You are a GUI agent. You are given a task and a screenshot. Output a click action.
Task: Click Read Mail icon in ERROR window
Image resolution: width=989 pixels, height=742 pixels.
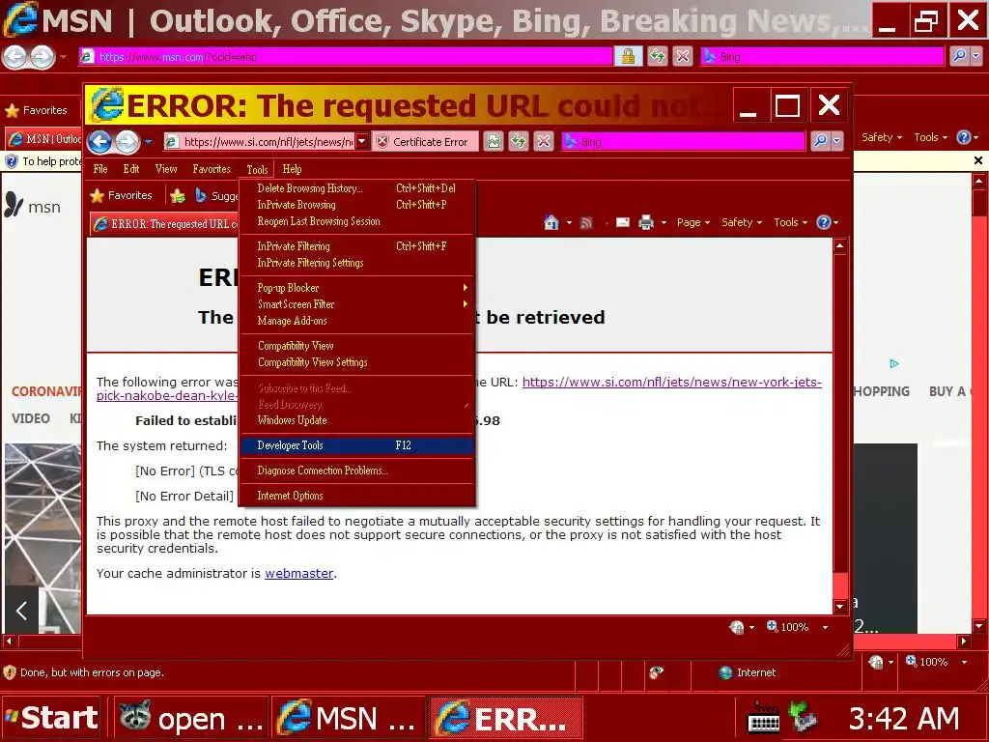pos(623,222)
